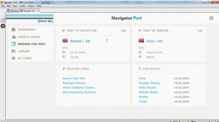Open the Actions menu
219x122 pixels.
(x=31, y=6)
